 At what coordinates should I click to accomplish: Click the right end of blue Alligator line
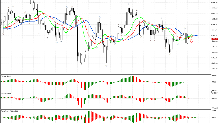click(199, 36)
